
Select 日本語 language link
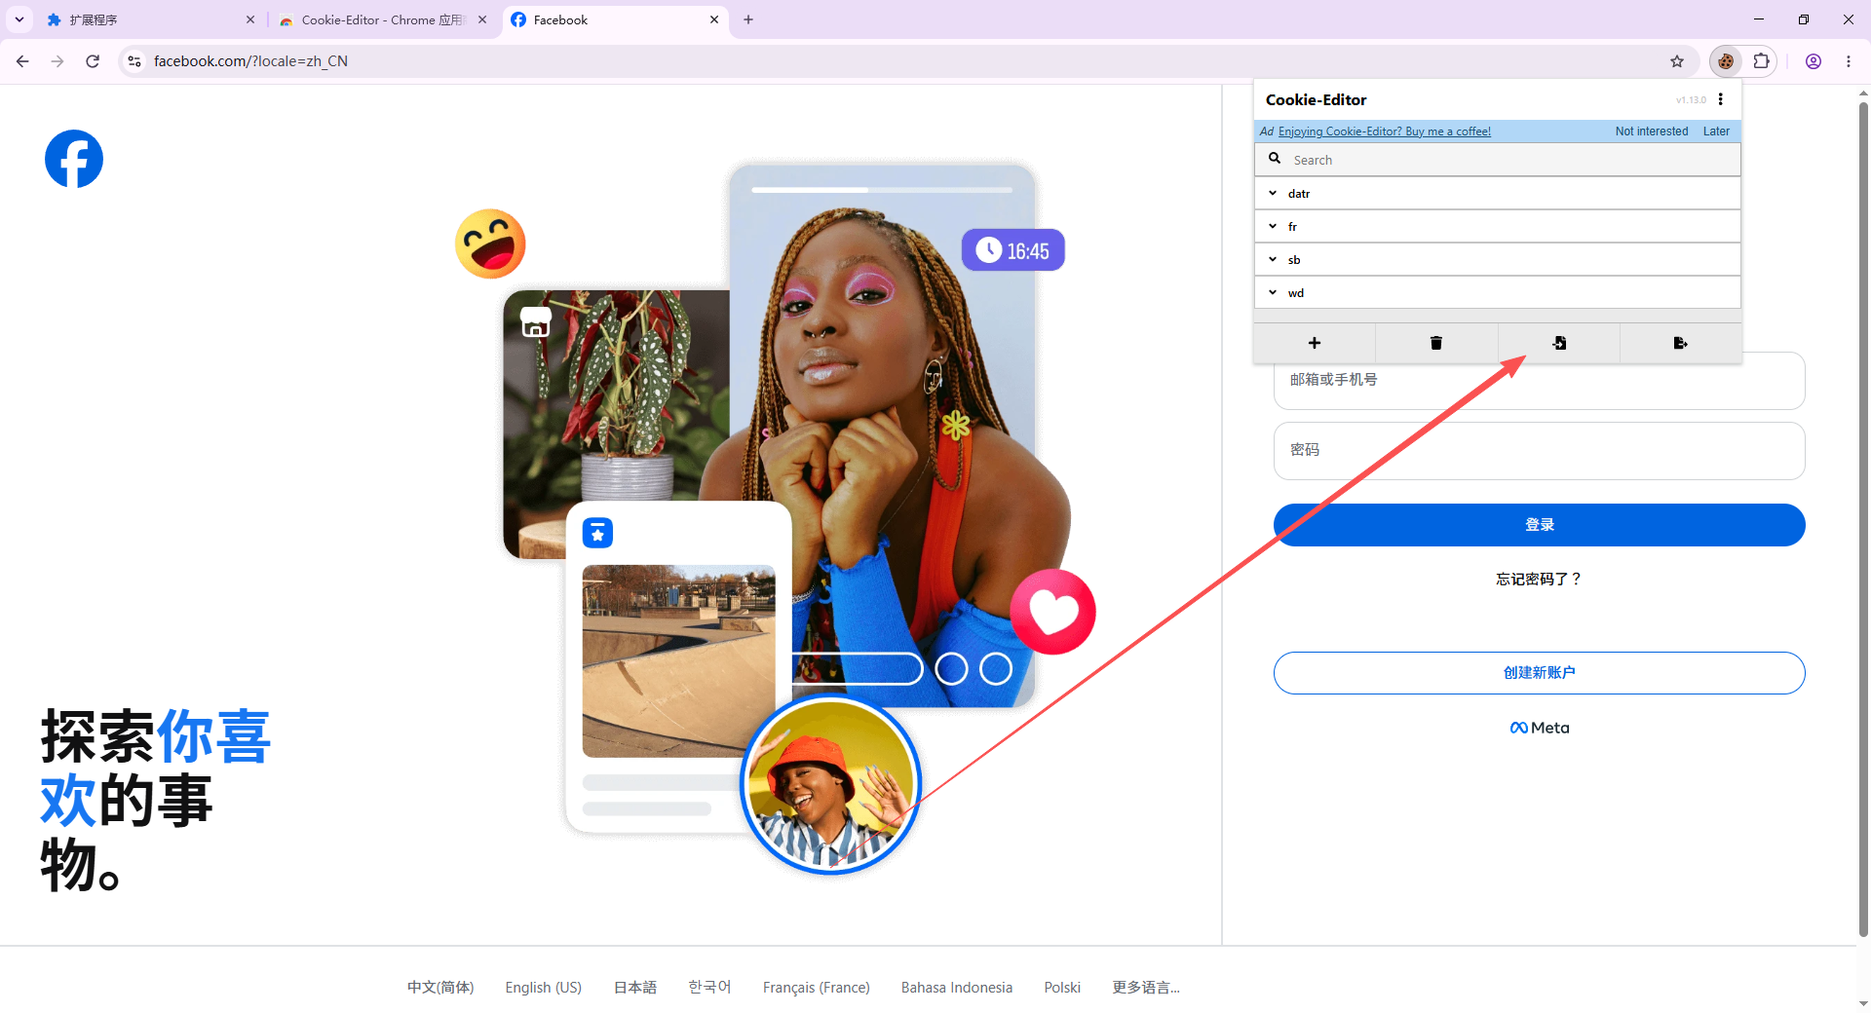[x=634, y=987]
